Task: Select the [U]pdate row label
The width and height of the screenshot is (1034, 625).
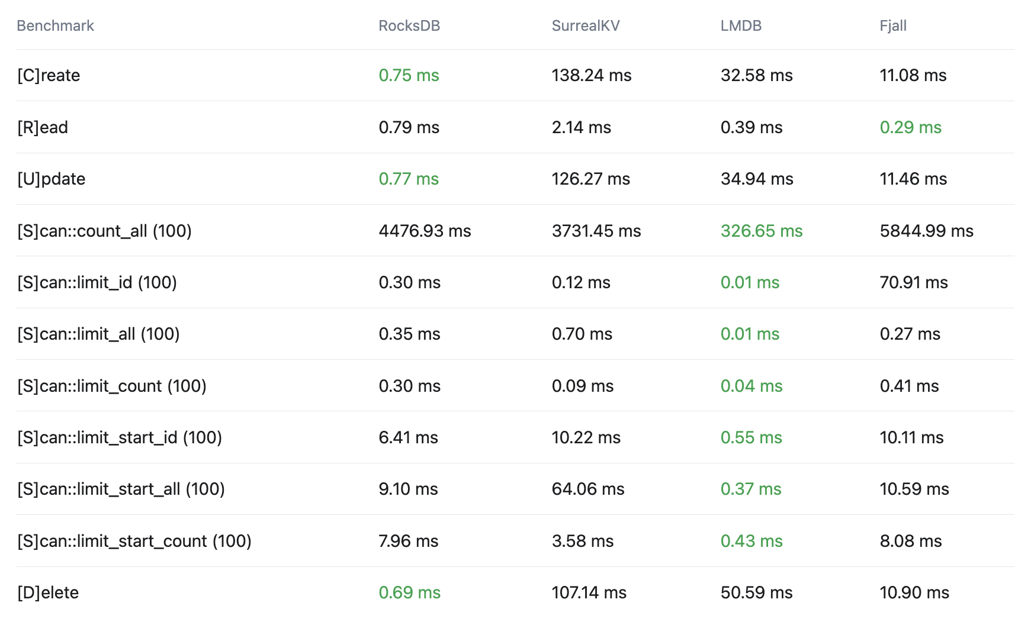Action: [x=52, y=179]
